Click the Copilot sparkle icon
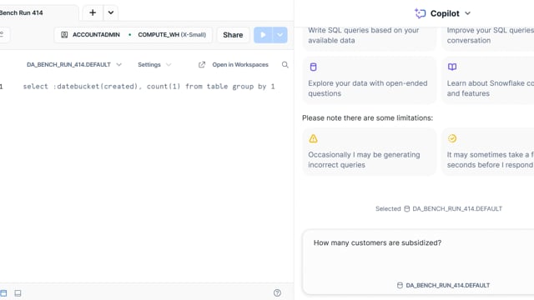The width and height of the screenshot is (534, 300). point(421,13)
